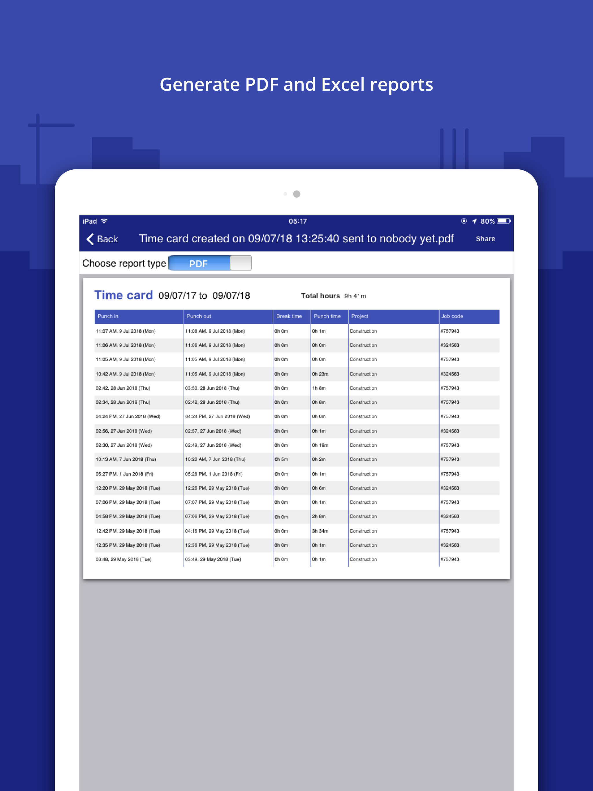593x791 pixels.
Task: Tap punch time 0h 6m cell
Action: 319,488
